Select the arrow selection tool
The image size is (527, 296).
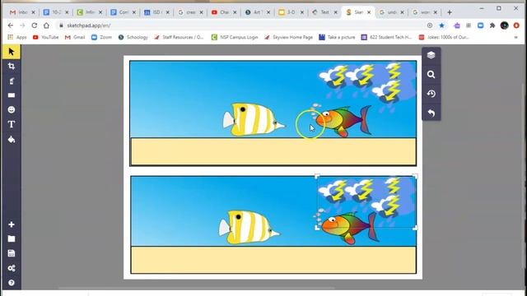point(11,52)
